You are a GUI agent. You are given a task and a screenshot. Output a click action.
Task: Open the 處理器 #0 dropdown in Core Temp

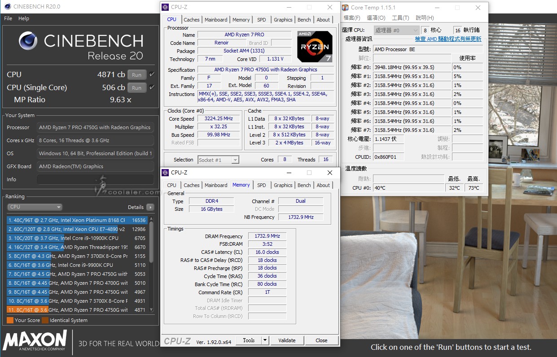coord(396,30)
